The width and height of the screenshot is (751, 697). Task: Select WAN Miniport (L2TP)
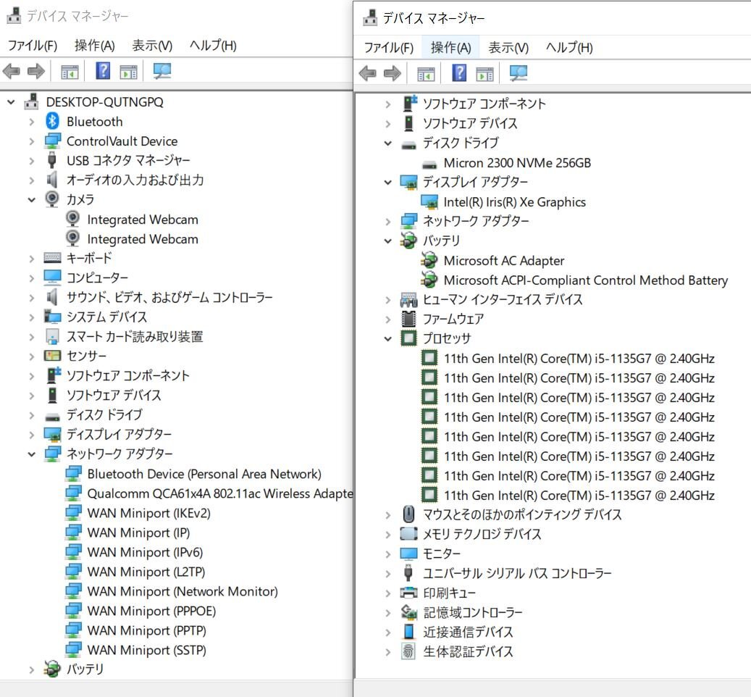tap(146, 572)
